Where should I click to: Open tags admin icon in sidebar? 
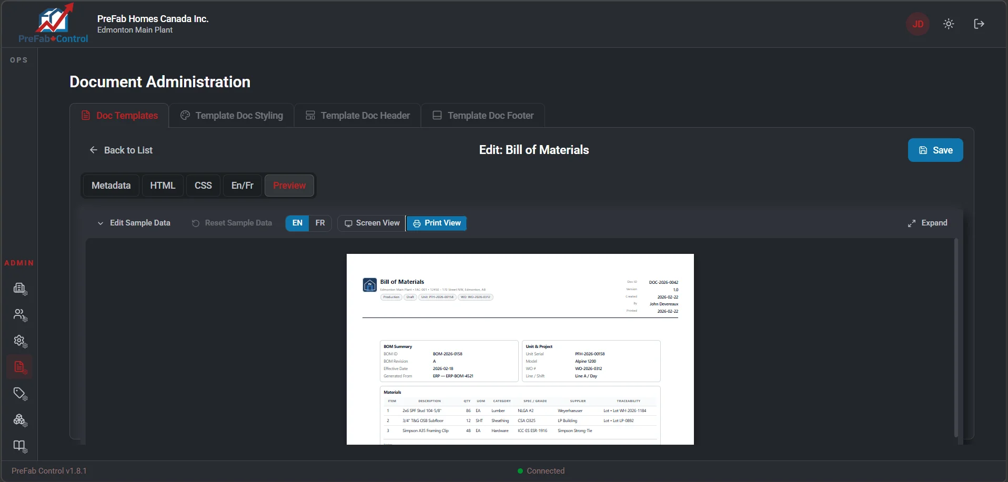coord(20,393)
